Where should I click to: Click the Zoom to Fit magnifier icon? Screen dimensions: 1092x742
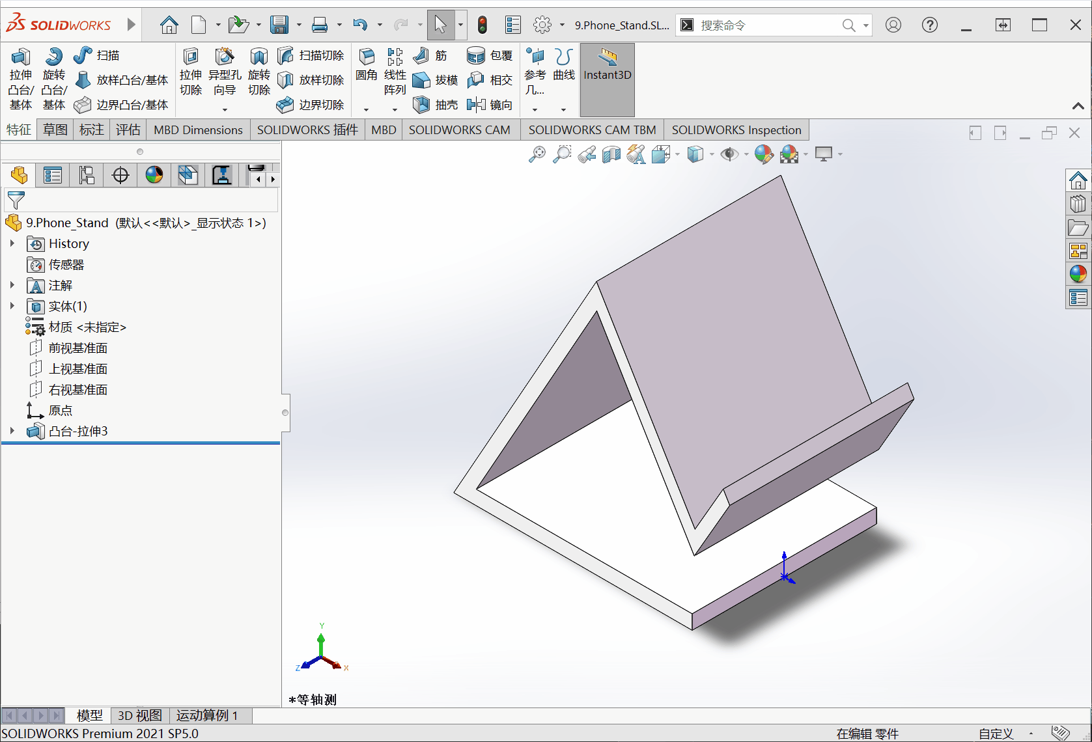click(537, 154)
